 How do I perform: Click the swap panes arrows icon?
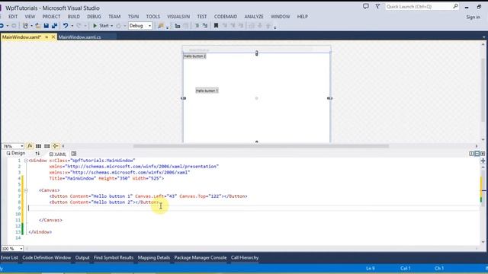(37, 154)
